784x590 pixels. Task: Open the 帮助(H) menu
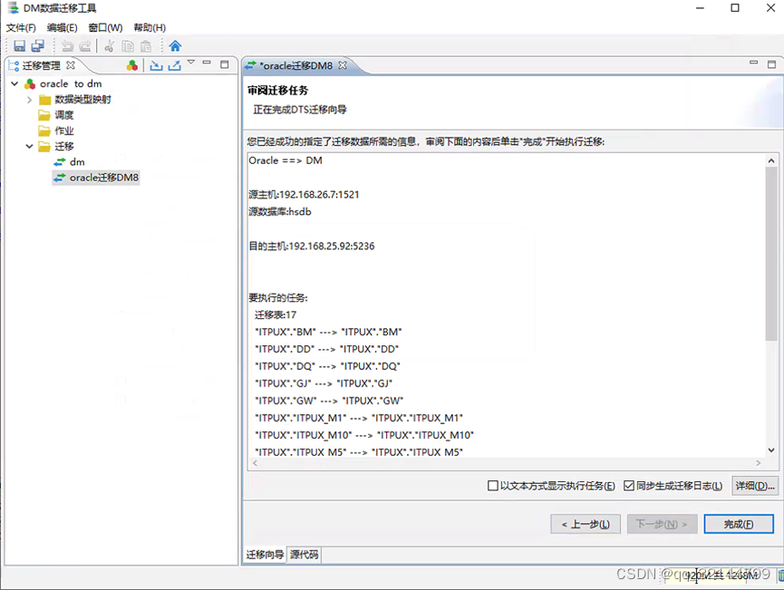(x=150, y=27)
